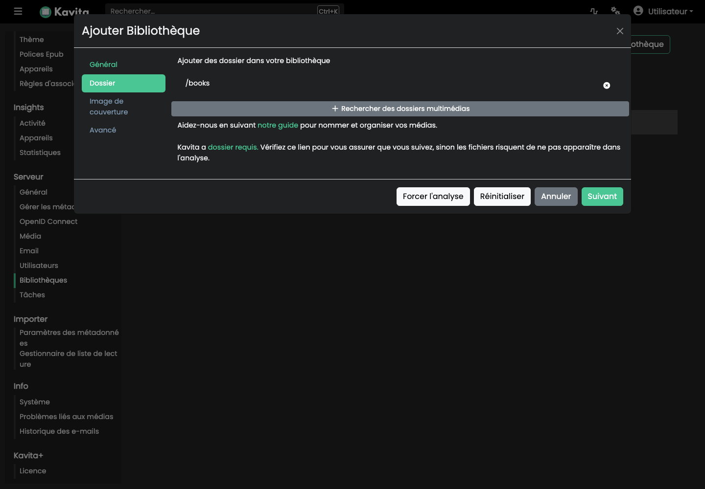Focus the Rechercher search field

pos(224,11)
